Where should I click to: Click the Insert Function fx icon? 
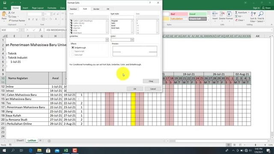coord(40,30)
